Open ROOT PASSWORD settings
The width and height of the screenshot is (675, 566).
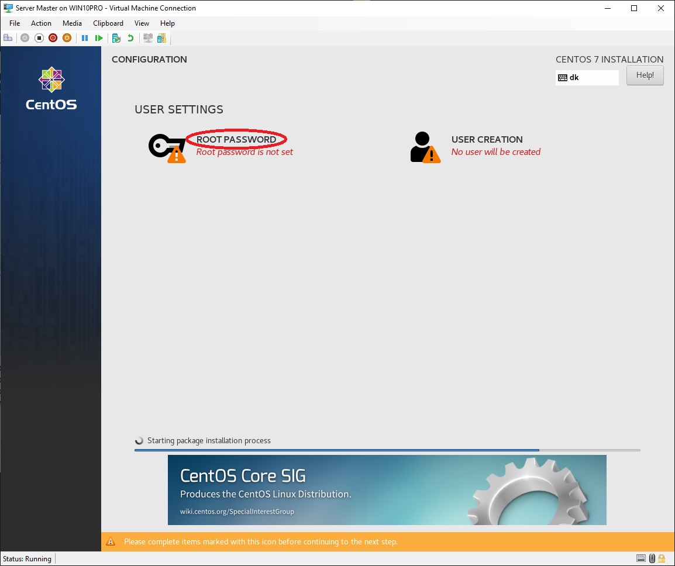[x=236, y=140]
